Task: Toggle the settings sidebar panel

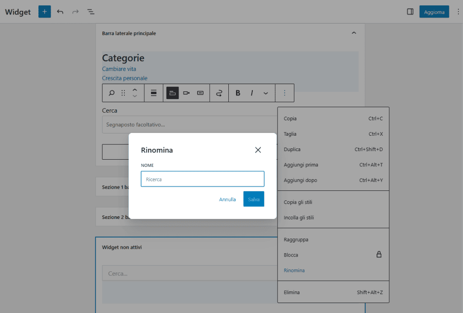Action: click(410, 12)
